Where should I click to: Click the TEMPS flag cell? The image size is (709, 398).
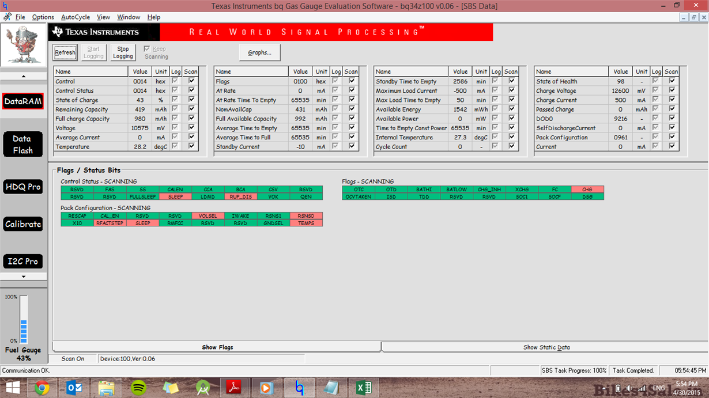click(307, 223)
